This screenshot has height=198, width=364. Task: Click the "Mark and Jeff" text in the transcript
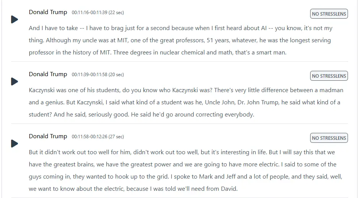pyautogui.click(x=214, y=177)
